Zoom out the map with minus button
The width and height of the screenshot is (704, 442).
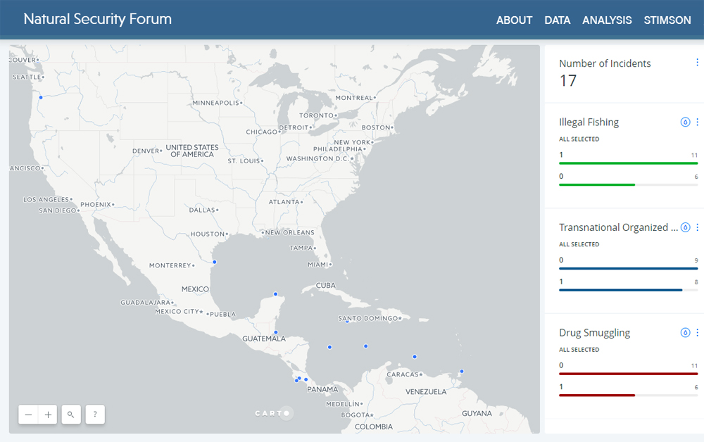[x=28, y=415]
